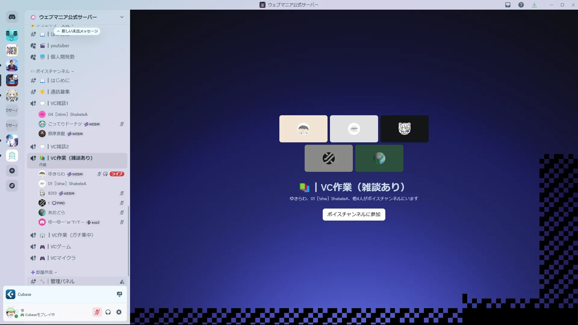Click the green download update icon
The height and width of the screenshot is (325, 578).
click(534, 5)
